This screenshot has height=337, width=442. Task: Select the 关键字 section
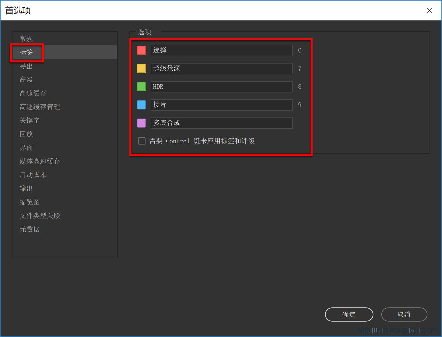29,120
